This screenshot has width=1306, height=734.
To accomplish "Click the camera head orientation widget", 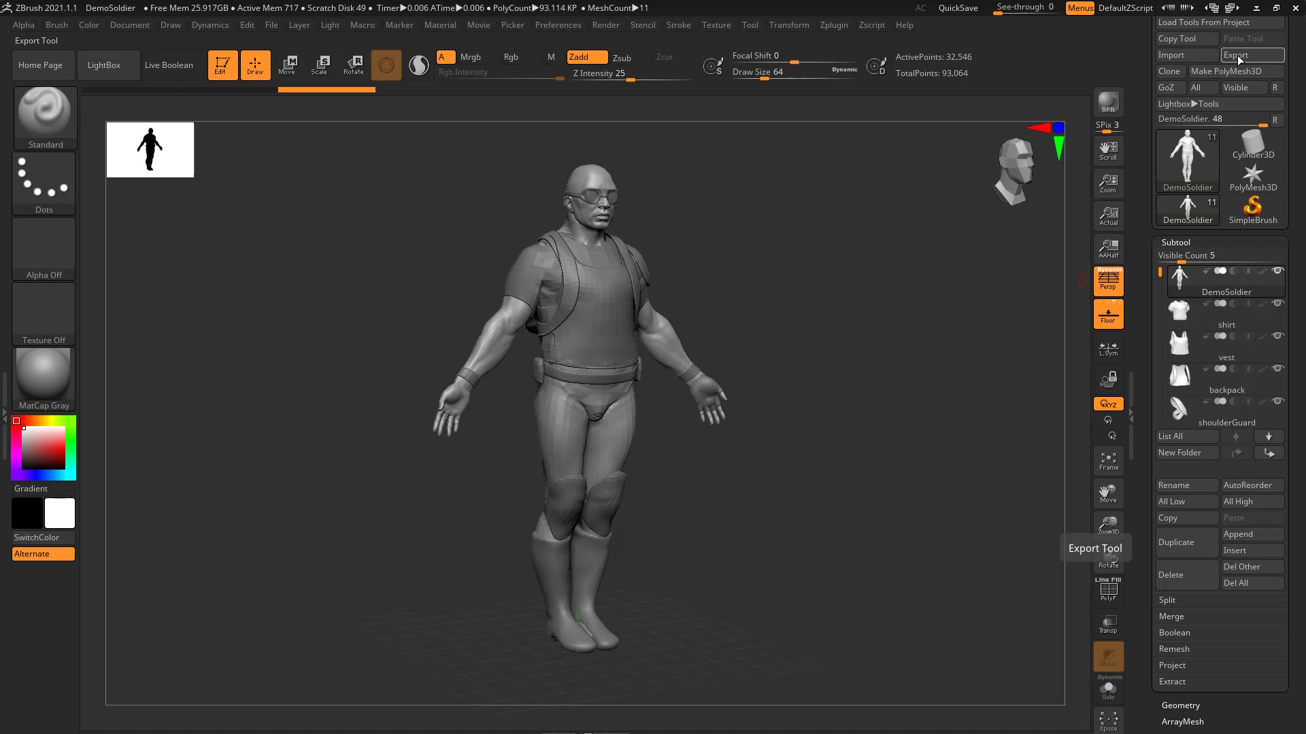I will (1015, 171).
